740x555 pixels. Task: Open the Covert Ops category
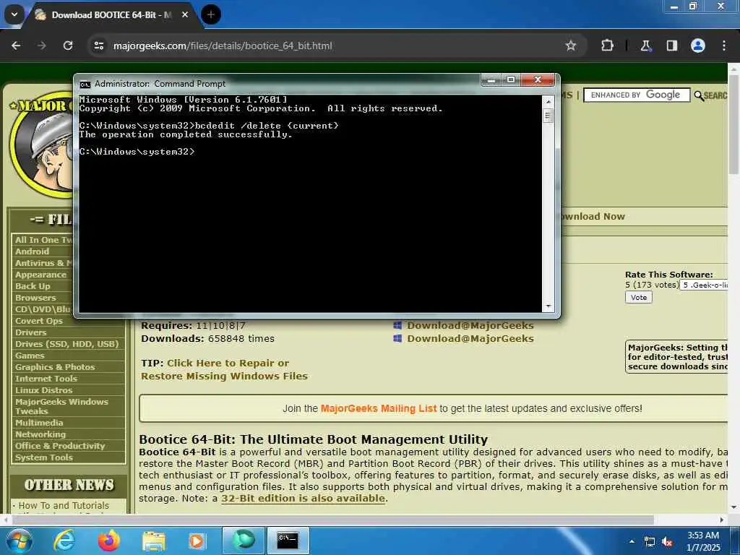pos(39,321)
